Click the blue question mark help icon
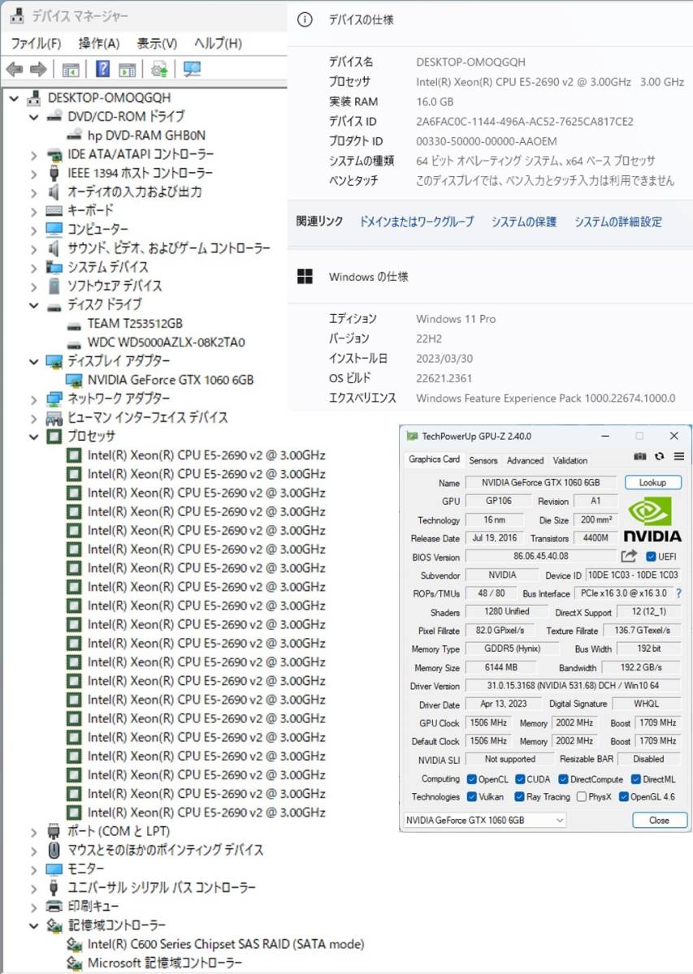The height and width of the screenshot is (974, 693). click(x=103, y=69)
